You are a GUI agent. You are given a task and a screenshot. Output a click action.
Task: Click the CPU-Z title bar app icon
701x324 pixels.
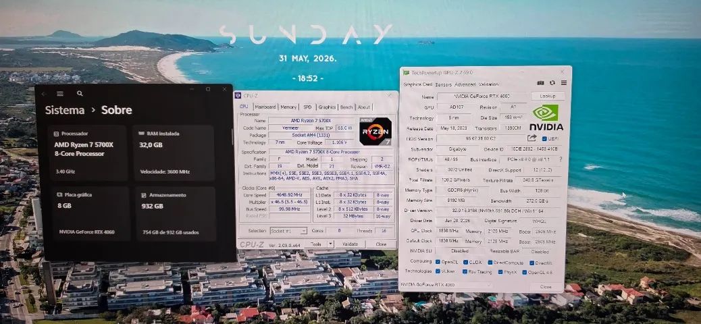[238, 95]
